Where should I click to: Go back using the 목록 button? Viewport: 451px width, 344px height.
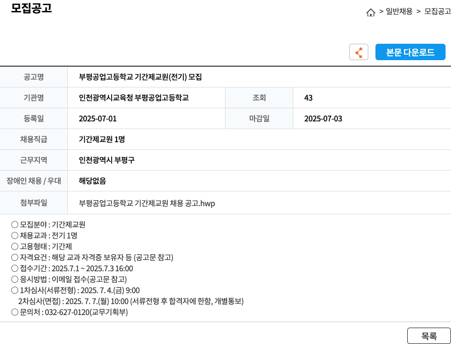click(429, 336)
